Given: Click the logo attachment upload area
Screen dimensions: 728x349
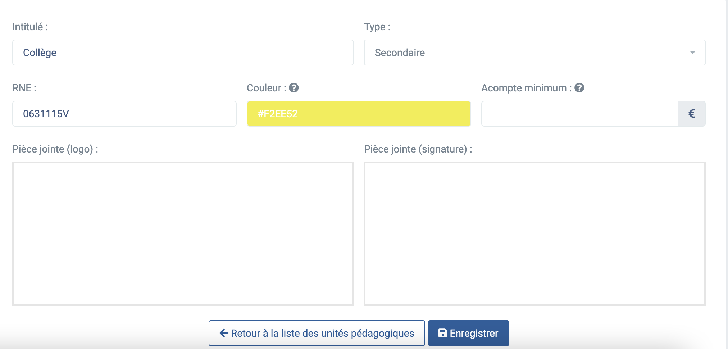Looking at the screenshot, I should click(183, 234).
